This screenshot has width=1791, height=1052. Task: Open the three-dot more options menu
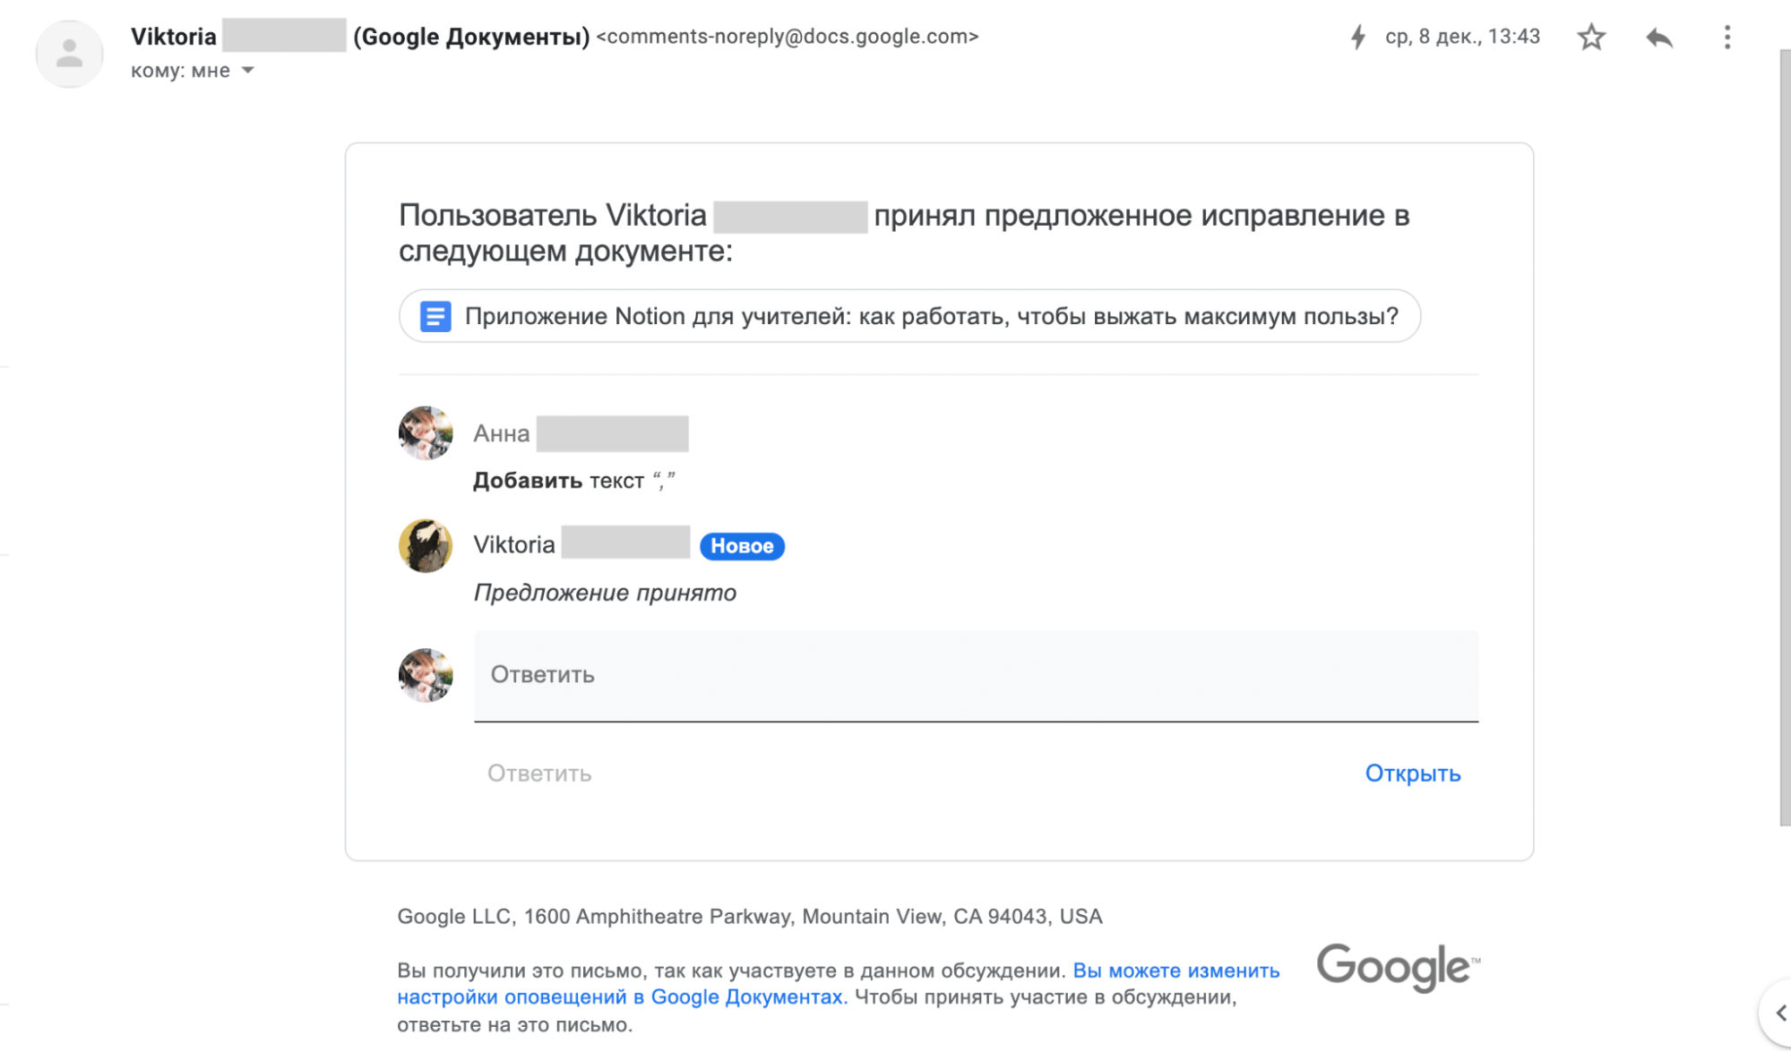pos(1727,38)
